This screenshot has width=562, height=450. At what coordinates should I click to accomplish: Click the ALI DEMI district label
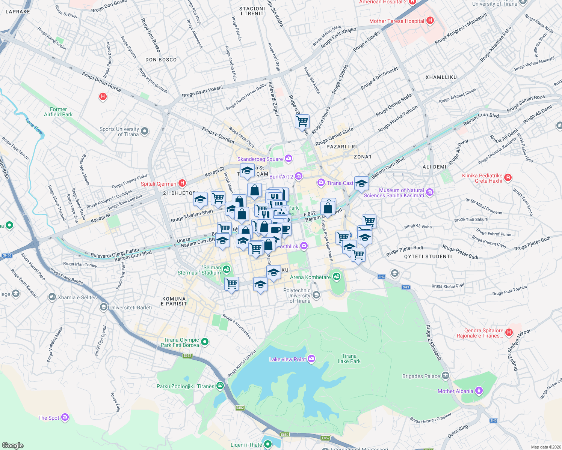pyautogui.click(x=435, y=167)
